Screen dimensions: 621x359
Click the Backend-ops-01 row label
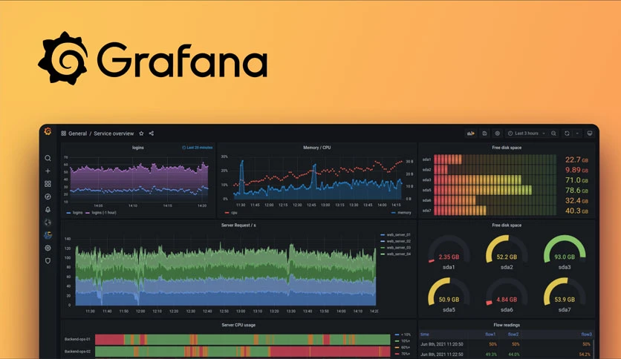point(77,339)
